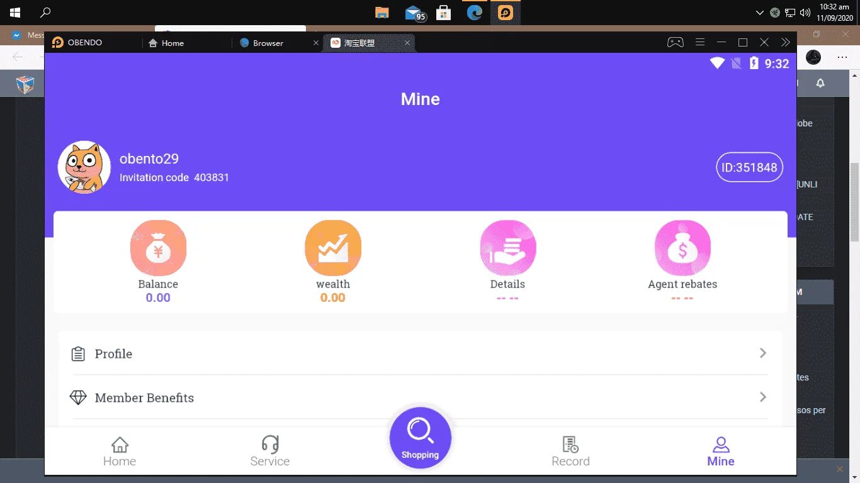Click the background browser vertical scrollbar
Screen dimensions: 860x483
coord(855,203)
